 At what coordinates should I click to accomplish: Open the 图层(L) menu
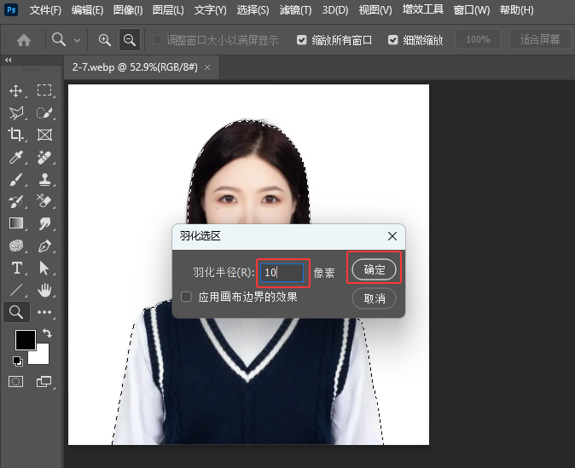pos(168,10)
